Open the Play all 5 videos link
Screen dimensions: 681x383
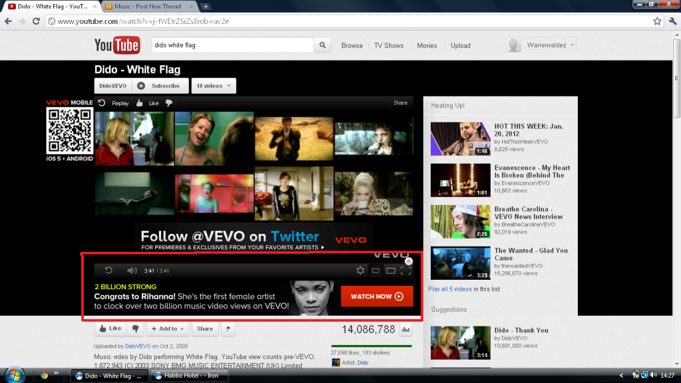coord(450,289)
